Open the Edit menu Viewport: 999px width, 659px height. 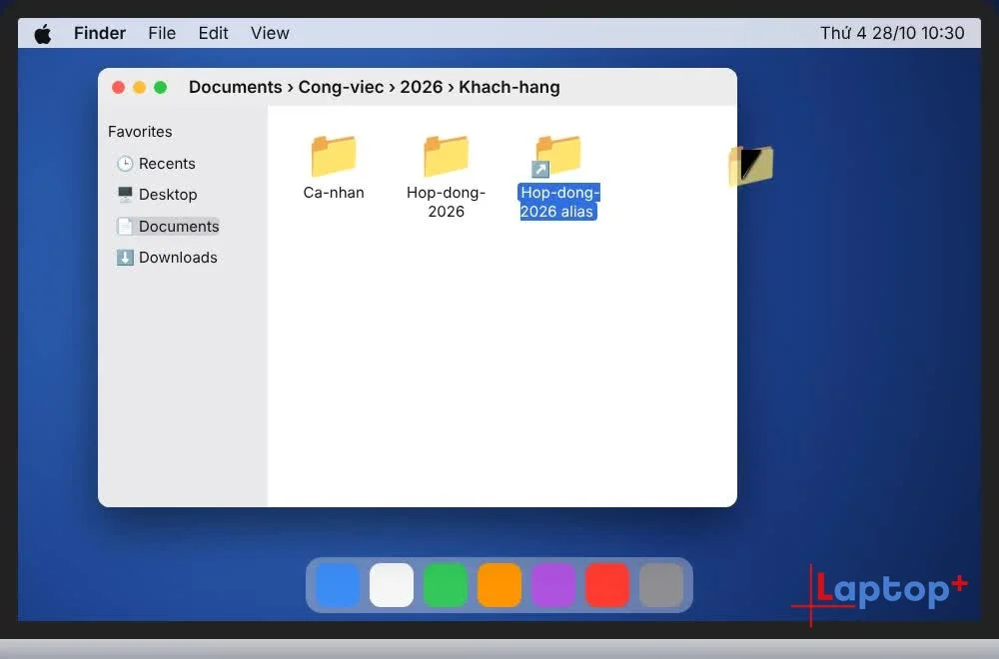pos(213,33)
